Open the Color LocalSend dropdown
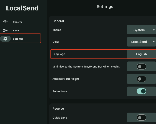156x124 pixels. pos(141,42)
